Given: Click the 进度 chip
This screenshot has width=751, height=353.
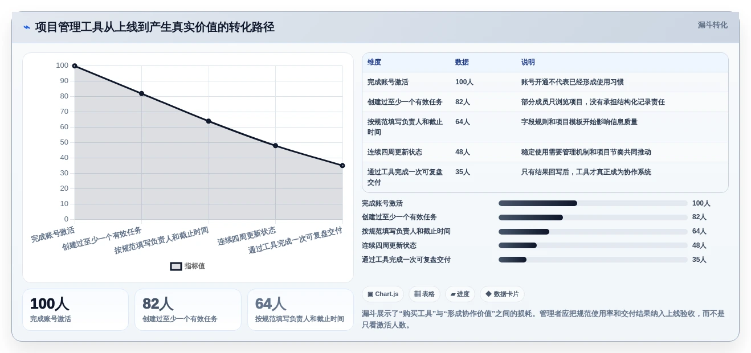Looking at the screenshot, I should (x=460, y=294).
